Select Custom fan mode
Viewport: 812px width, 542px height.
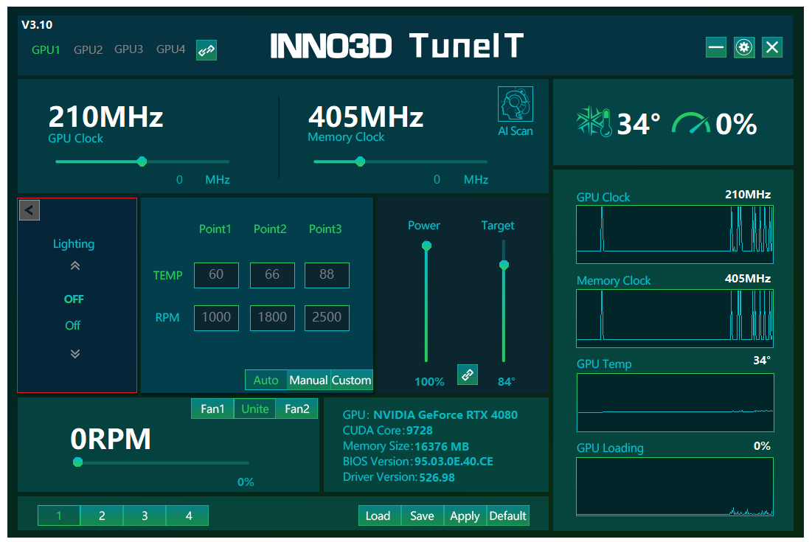tap(351, 380)
